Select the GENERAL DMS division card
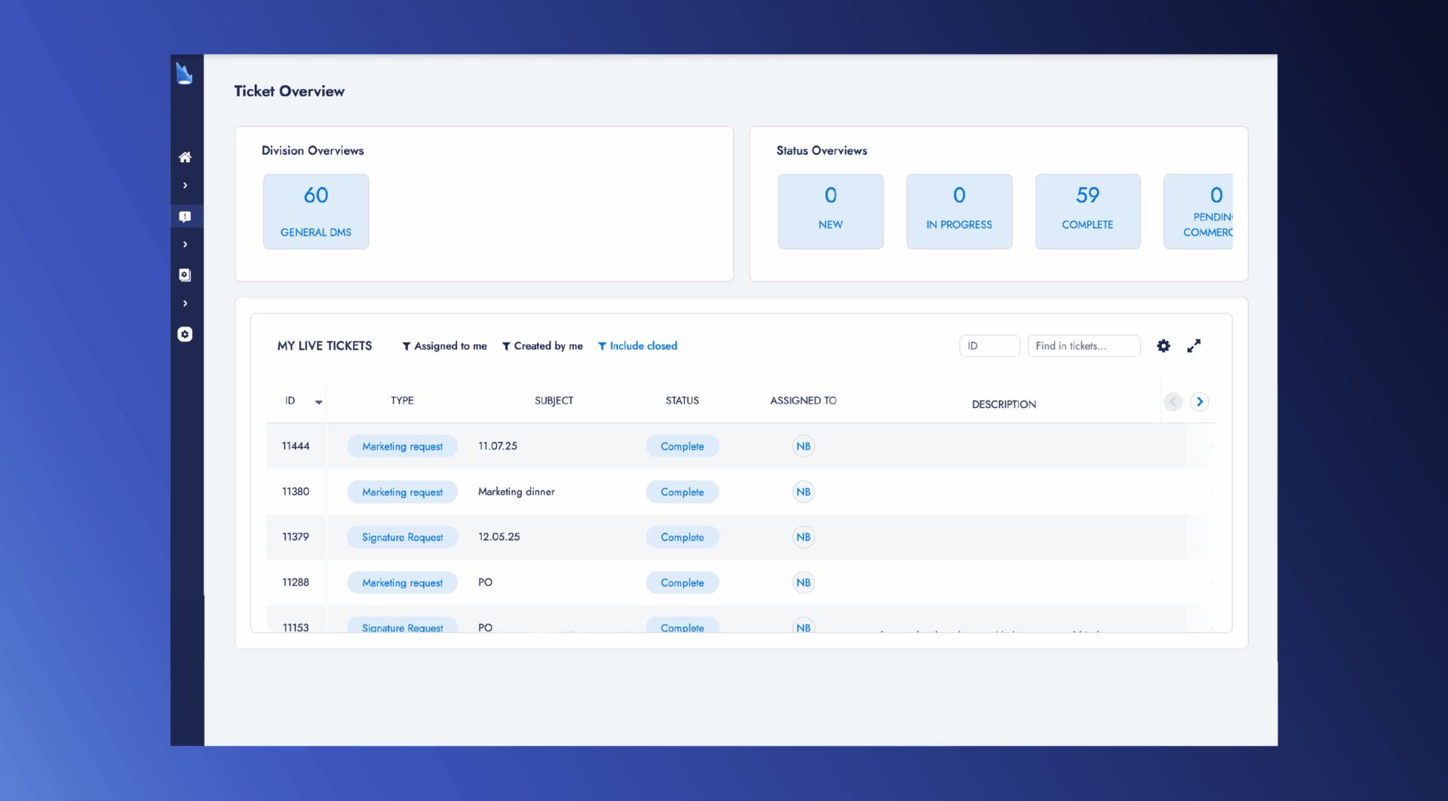Image resolution: width=1448 pixels, height=801 pixels. pyautogui.click(x=316, y=211)
